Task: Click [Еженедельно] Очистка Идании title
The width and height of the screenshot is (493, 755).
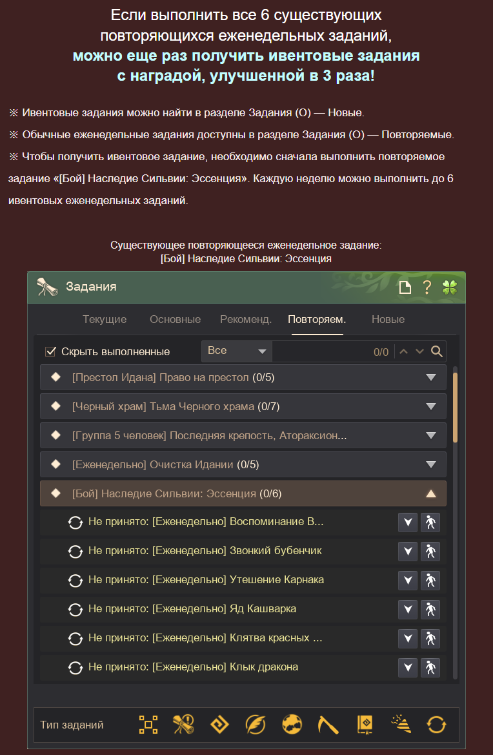Action: 153,464
